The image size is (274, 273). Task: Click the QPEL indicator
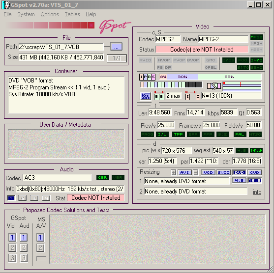coord(211,67)
